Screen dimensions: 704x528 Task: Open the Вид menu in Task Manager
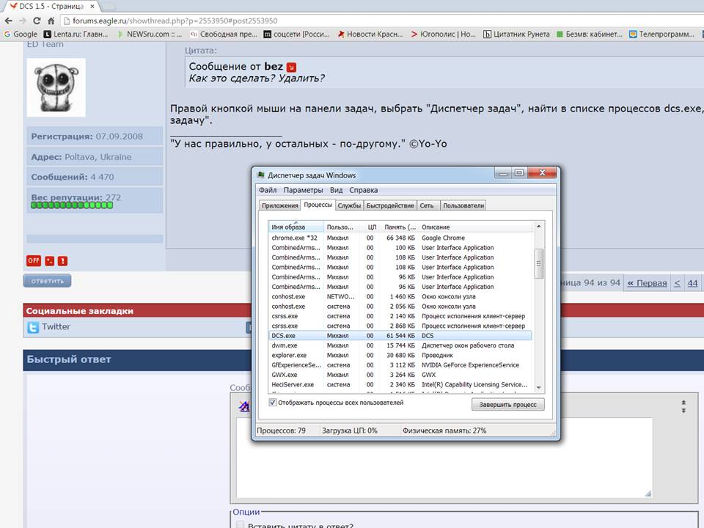(337, 190)
